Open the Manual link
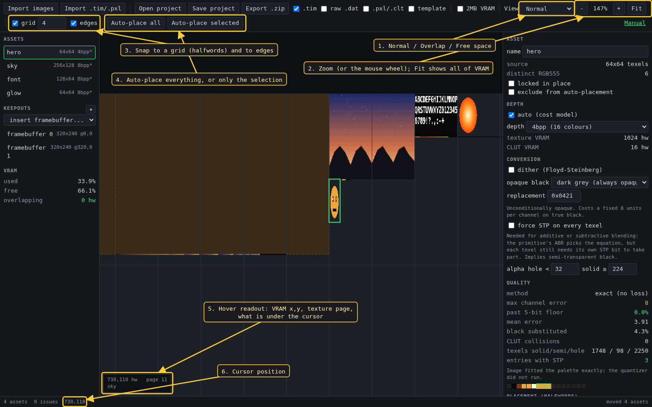652x407 pixels. click(x=635, y=23)
